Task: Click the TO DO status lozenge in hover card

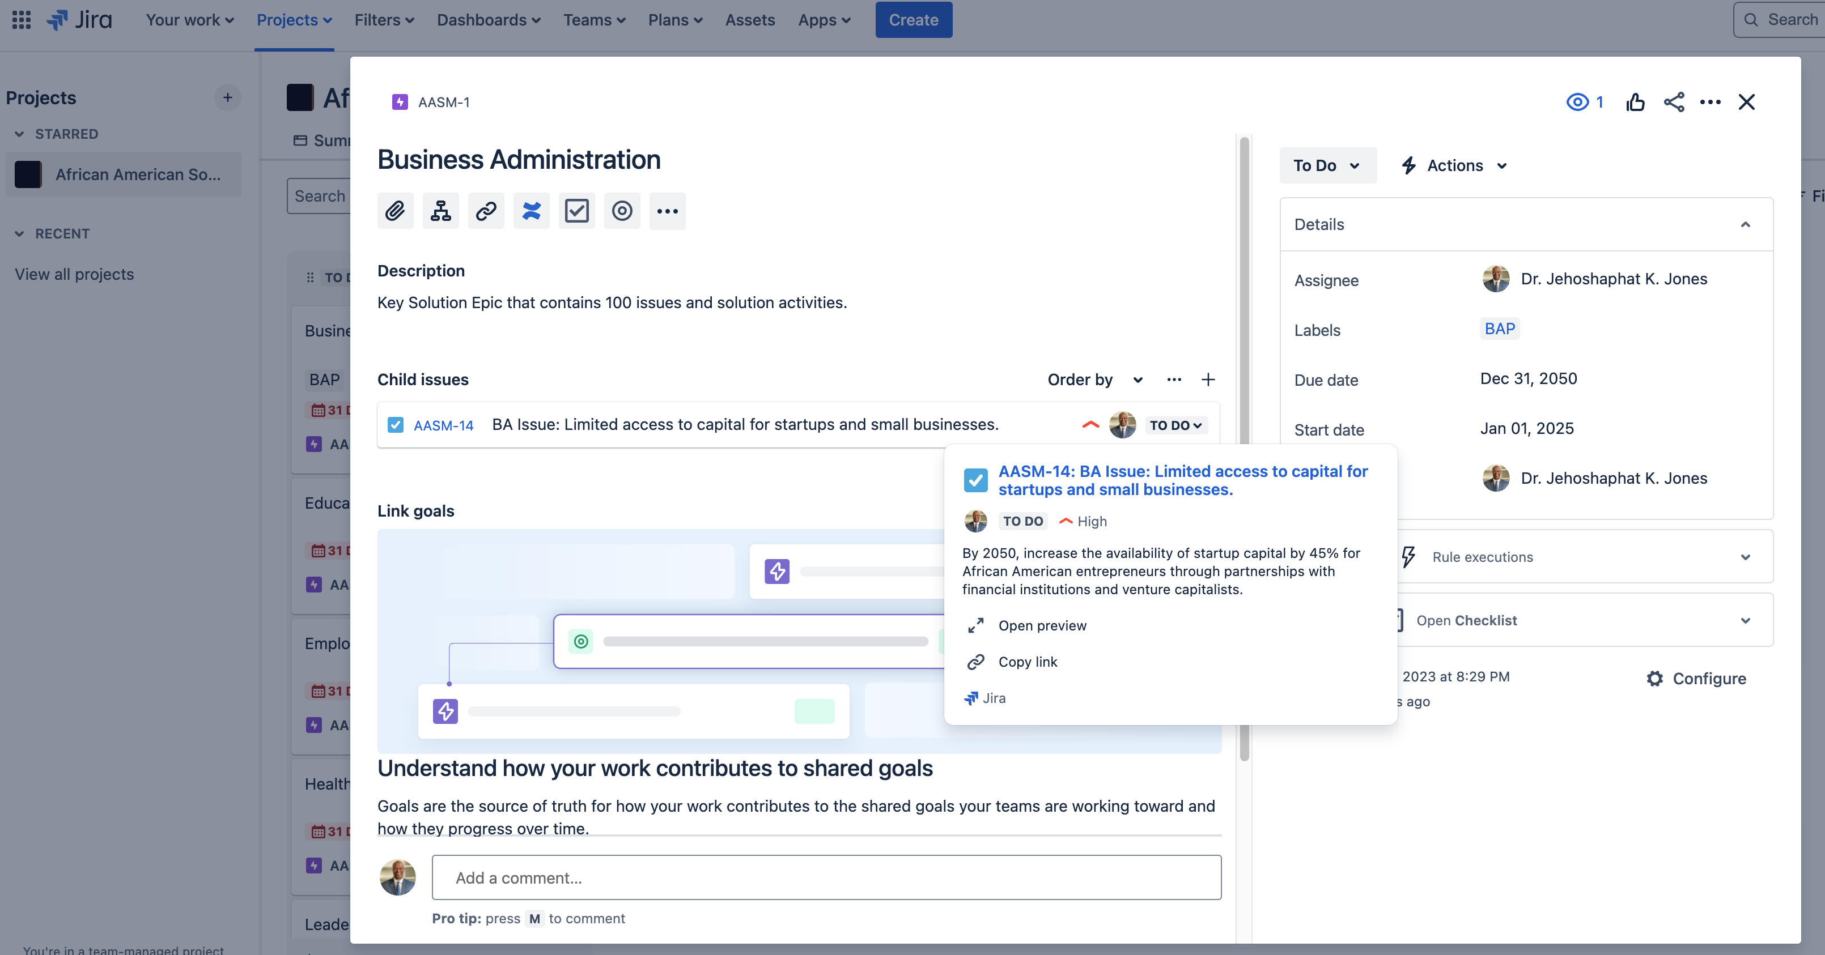Action: tap(1023, 521)
